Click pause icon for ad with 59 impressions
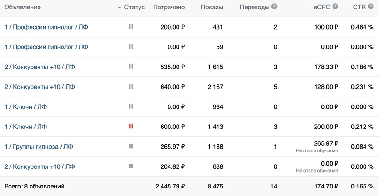 [x=131, y=47]
